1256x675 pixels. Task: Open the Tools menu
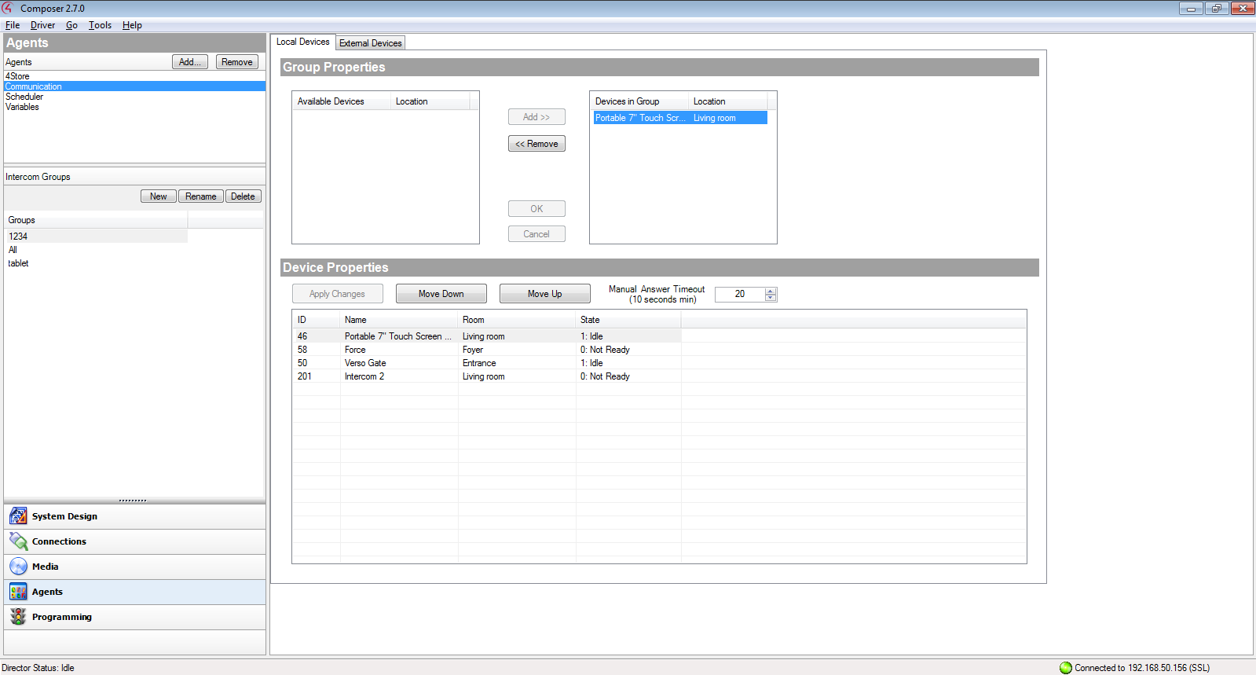[100, 25]
